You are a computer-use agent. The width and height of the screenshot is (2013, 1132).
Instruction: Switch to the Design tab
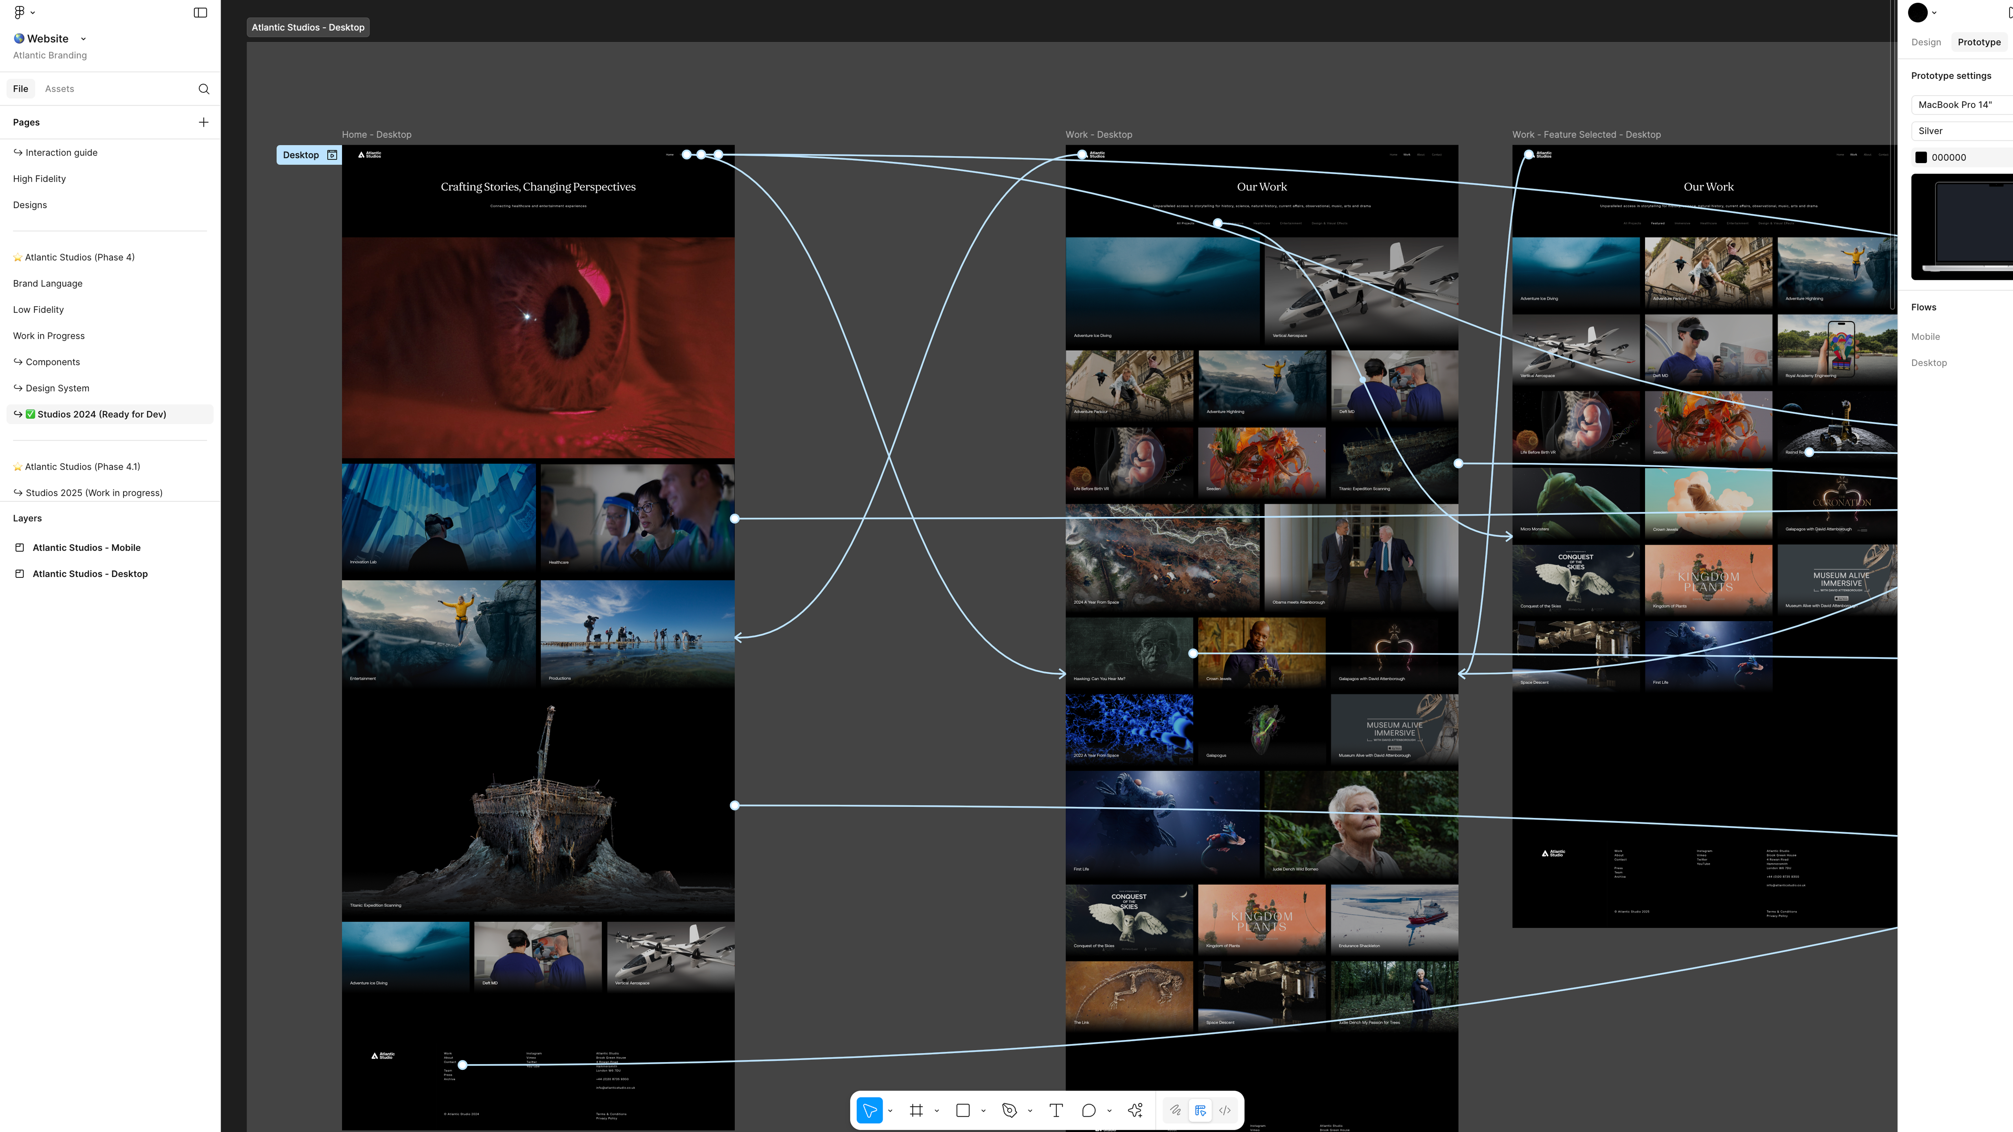point(1925,42)
